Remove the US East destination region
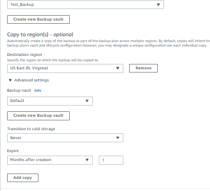This screenshot has height=191, width=210. 143,68
